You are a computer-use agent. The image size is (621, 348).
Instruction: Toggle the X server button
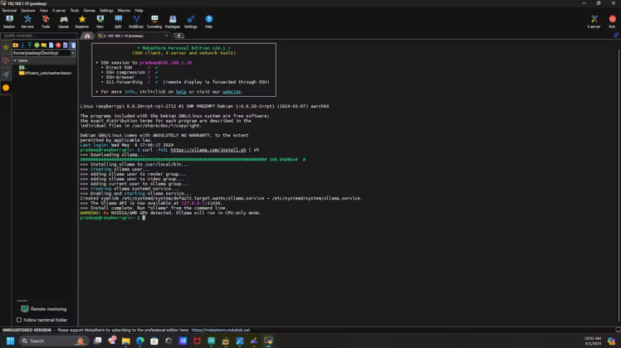(594, 22)
